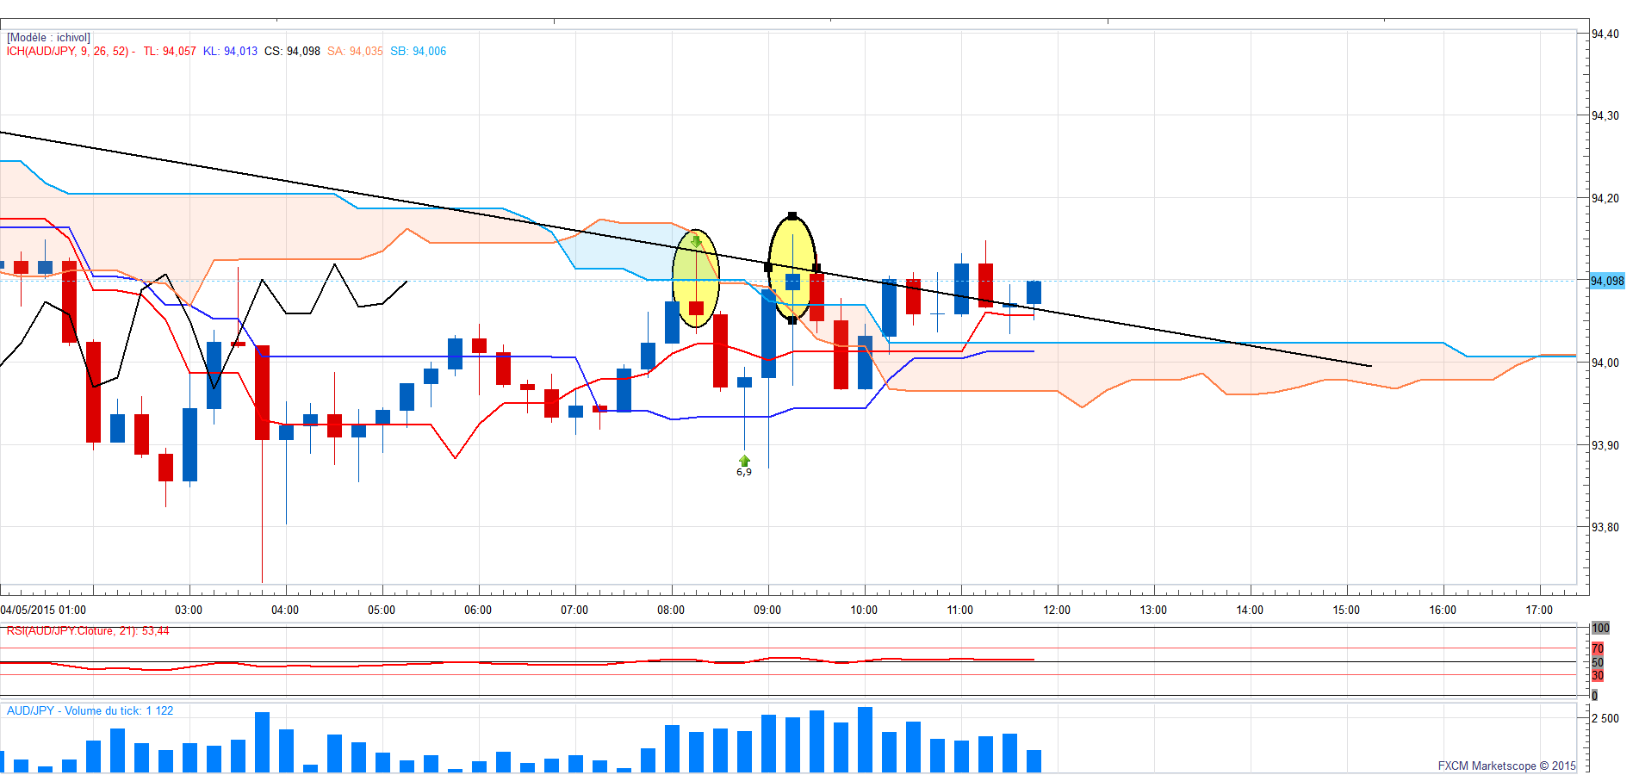Click the 94,30 price axis label
This screenshot has height=775, width=1639.
pyautogui.click(x=1605, y=116)
